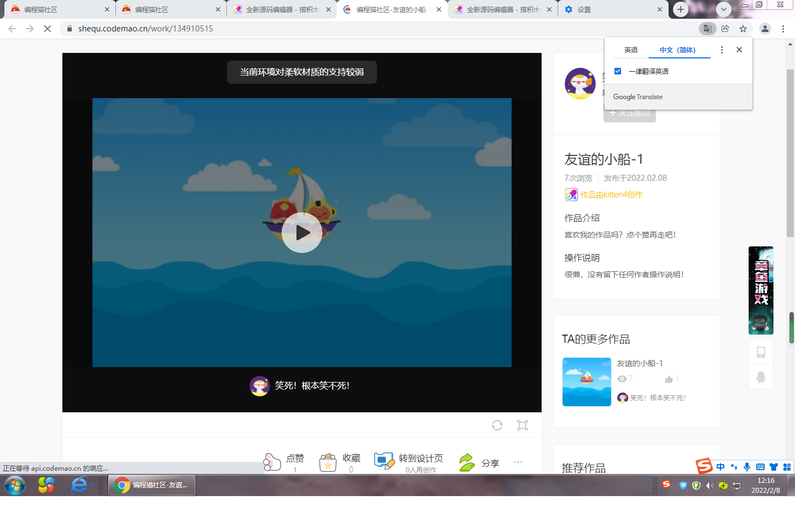Click the Sogou S logo on IME toolbar
This screenshot has height=522, width=795.
point(704,466)
